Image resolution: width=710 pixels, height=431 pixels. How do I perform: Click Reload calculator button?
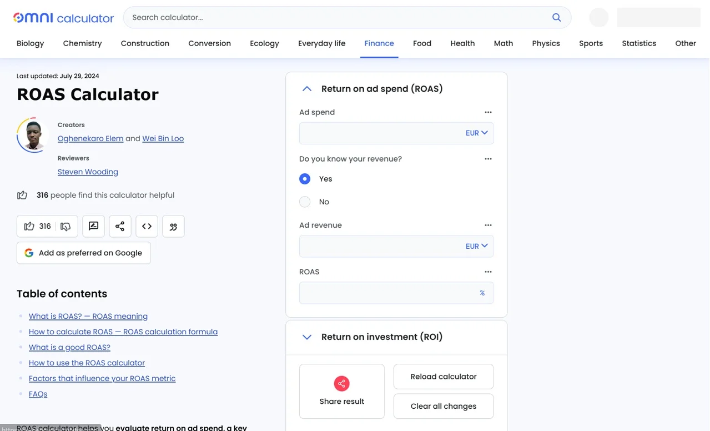[x=444, y=377]
